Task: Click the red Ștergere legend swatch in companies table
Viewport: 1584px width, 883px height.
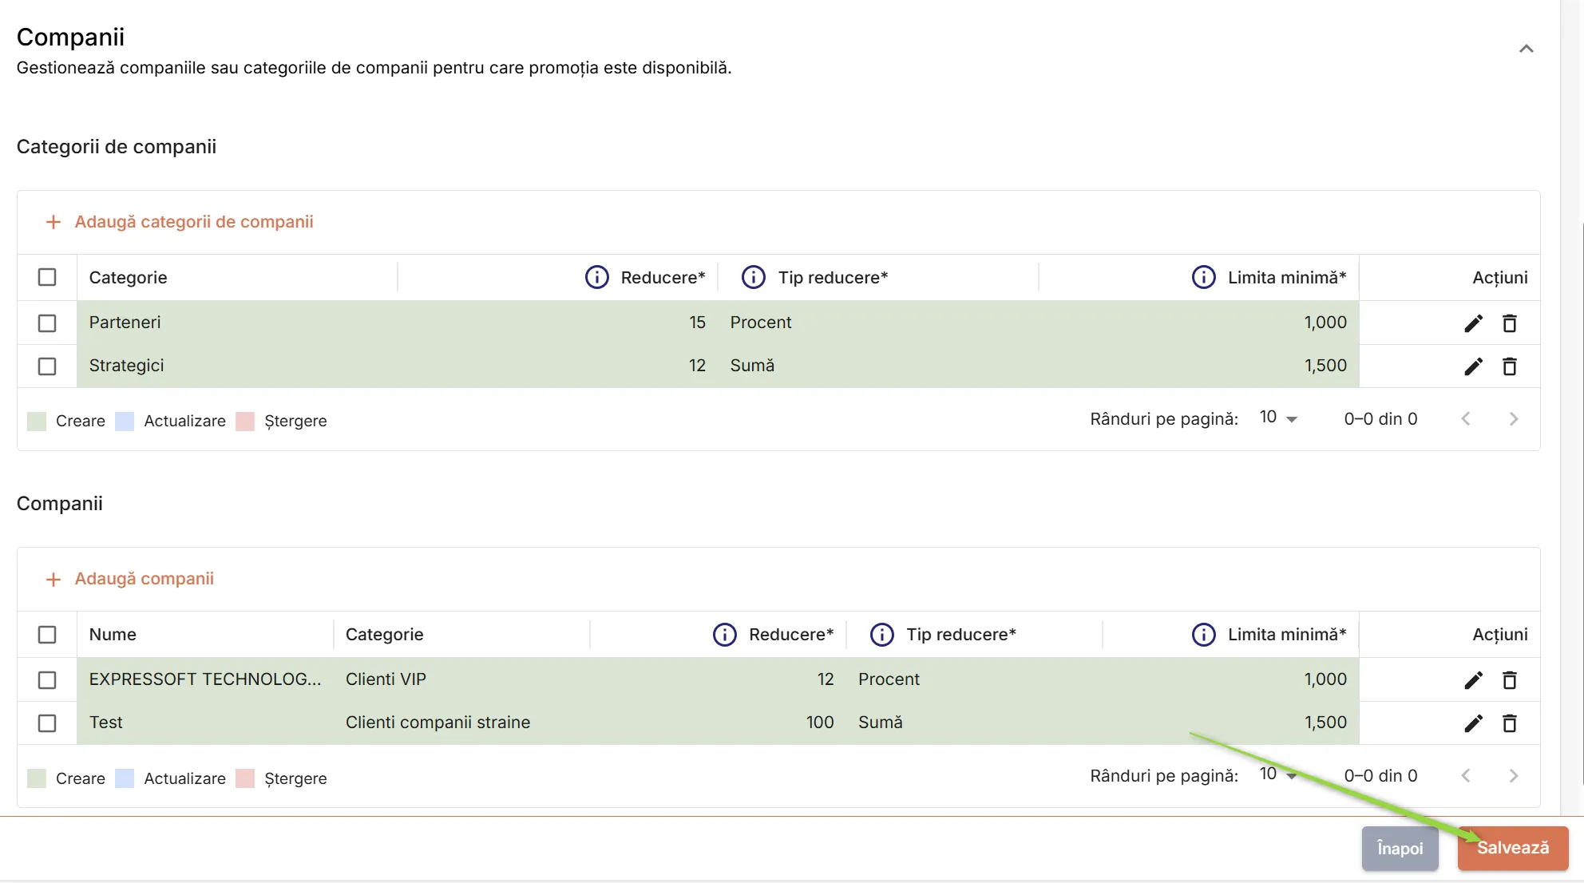Action: tap(245, 778)
